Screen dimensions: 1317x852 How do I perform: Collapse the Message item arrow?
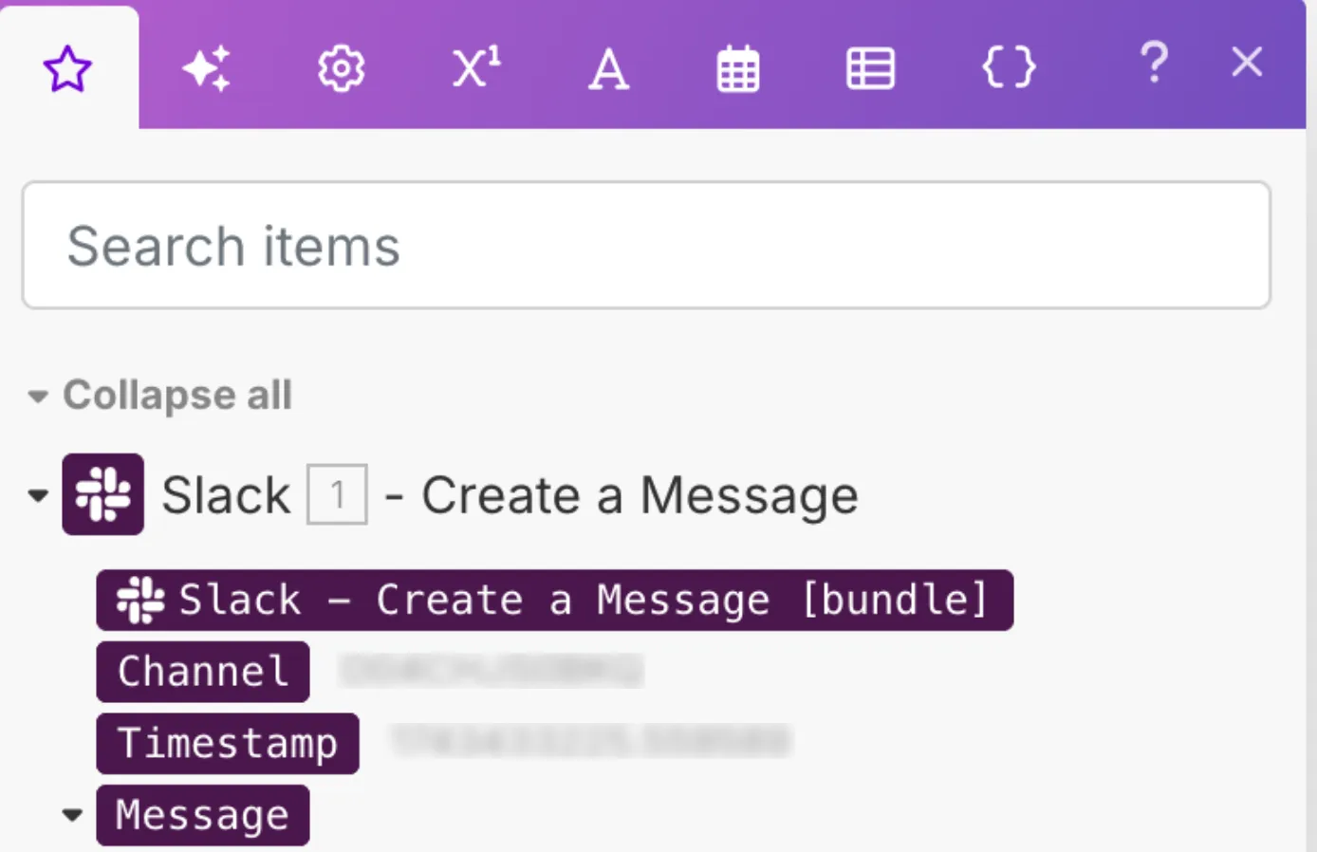(x=72, y=815)
